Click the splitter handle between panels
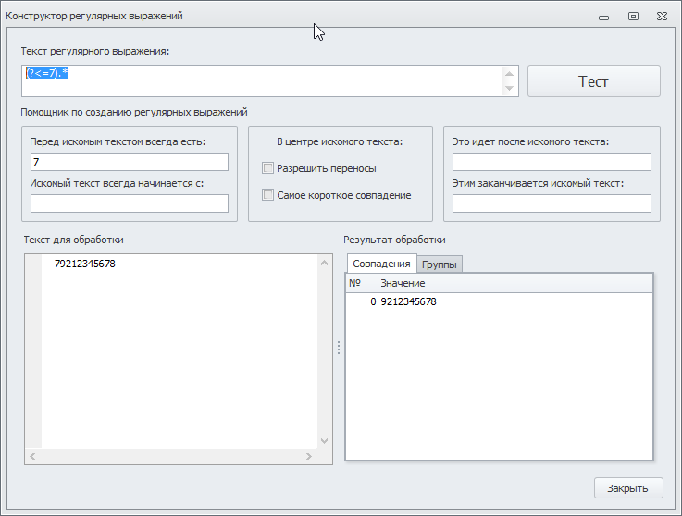This screenshot has width=682, height=516. coord(339,348)
